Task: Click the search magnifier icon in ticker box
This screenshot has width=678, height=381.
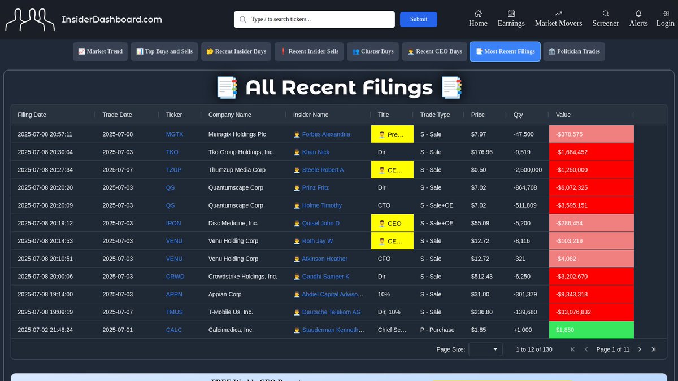Action: pyautogui.click(x=243, y=19)
